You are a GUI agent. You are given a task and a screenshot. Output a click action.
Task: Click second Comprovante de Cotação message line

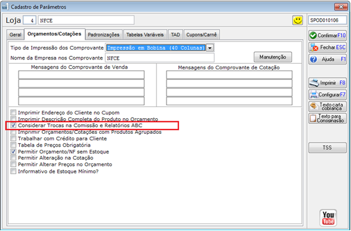click(x=229, y=84)
